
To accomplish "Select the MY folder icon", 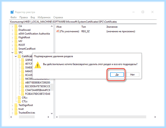I will click(16, 41).
